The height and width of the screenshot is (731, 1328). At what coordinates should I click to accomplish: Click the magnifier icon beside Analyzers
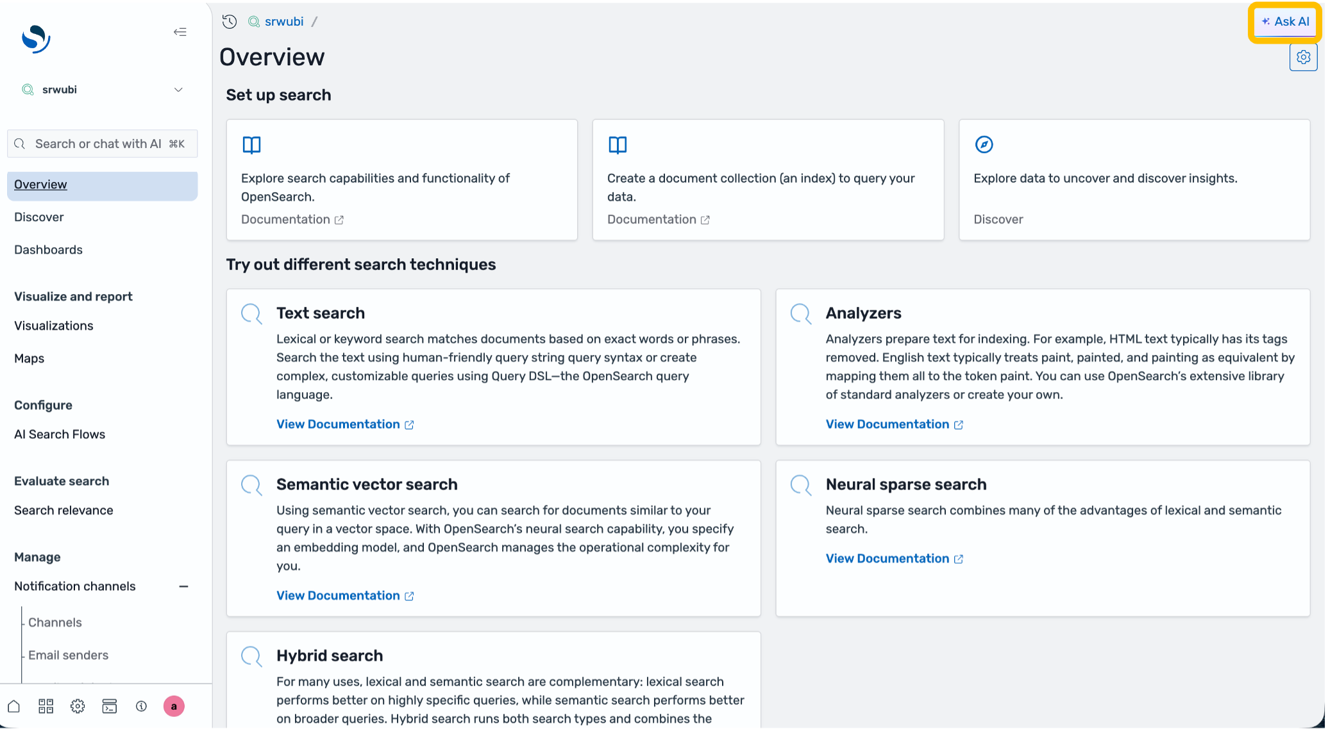(801, 314)
